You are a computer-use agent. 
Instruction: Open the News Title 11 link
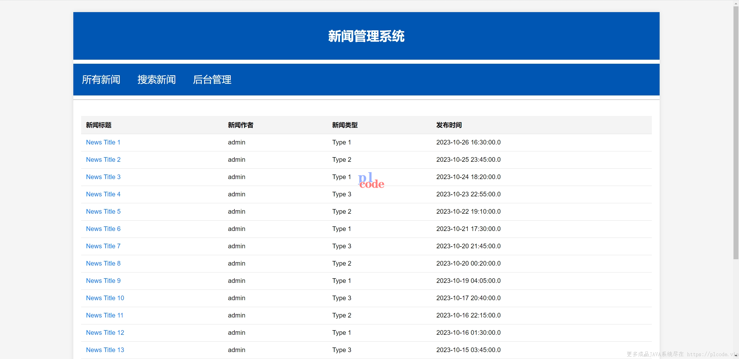(x=105, y=315)
